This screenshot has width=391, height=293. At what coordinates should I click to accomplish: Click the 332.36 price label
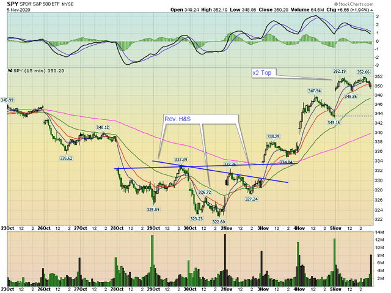[230, 164]
